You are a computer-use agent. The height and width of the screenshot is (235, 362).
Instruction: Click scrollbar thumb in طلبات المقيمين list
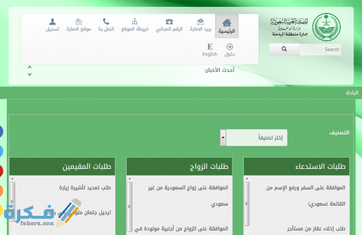pyautogui.click(x=12, y=202)
